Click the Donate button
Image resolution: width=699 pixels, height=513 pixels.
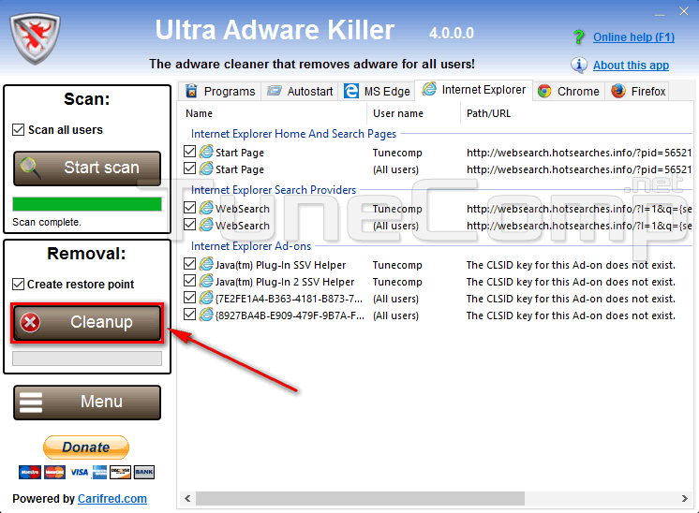point(86,447)
